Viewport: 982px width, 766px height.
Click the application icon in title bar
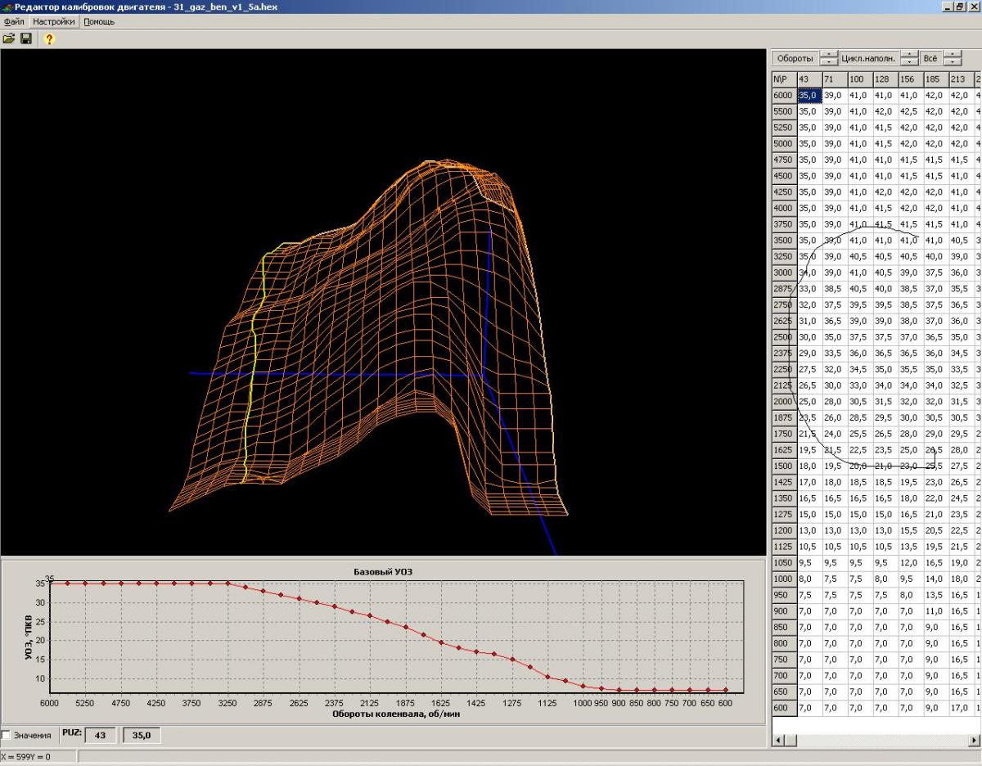[x=7, y=7]
